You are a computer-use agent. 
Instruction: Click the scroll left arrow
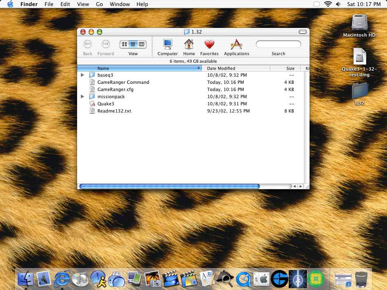coord(294,187)
